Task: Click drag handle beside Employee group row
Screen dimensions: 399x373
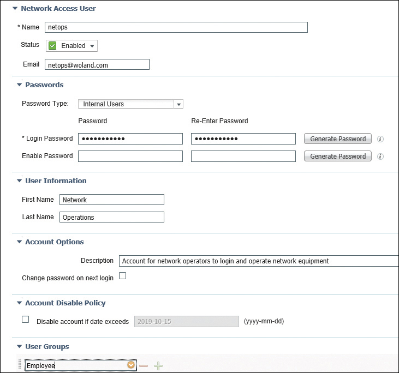Action: pyautogui.click(x=21, y=366)
